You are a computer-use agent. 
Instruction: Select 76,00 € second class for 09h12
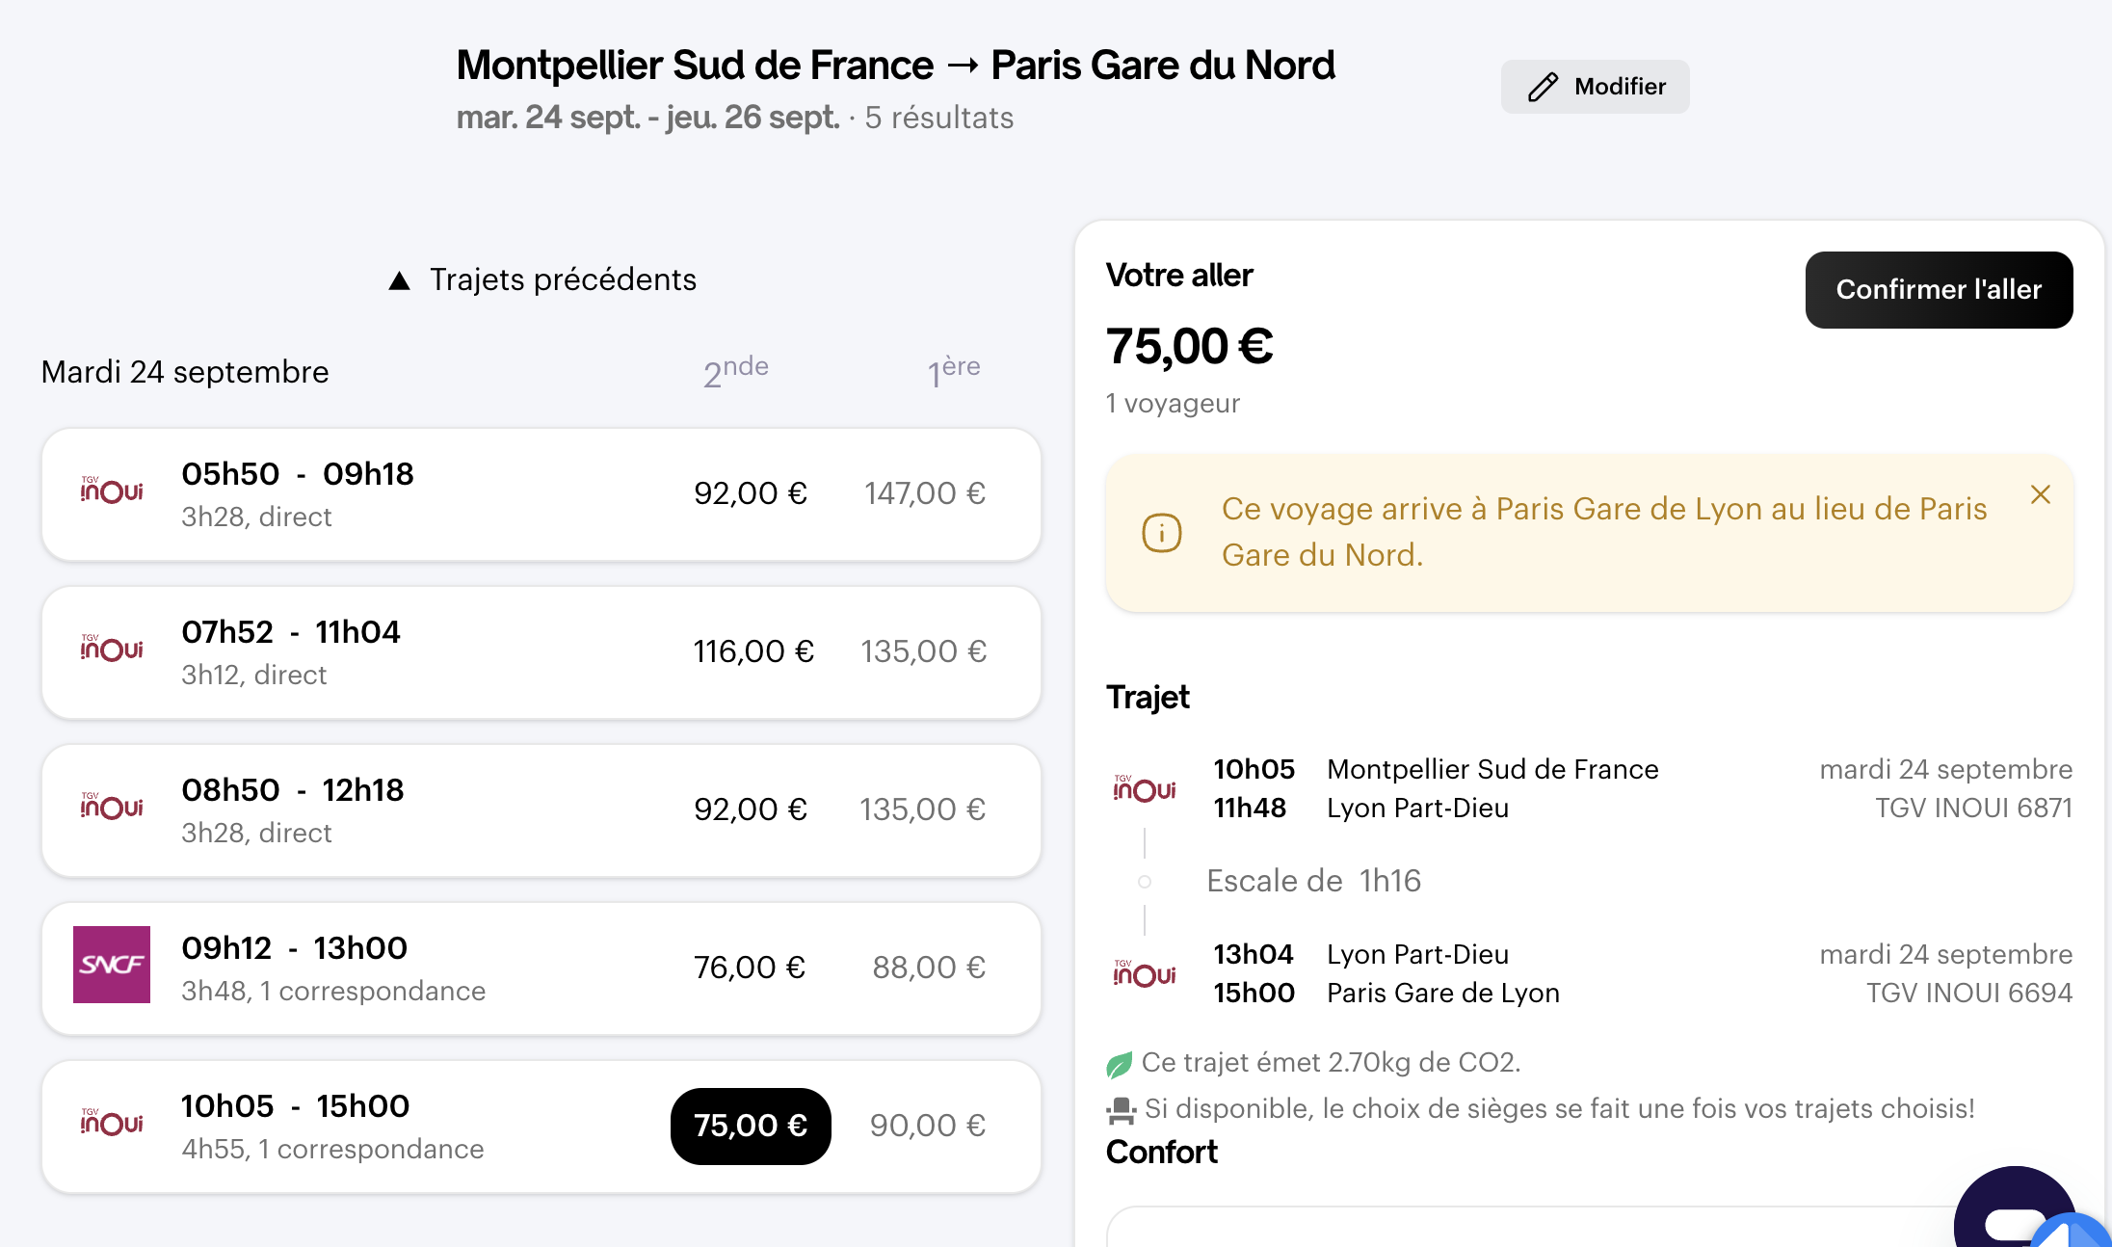[x=750, y=968]
